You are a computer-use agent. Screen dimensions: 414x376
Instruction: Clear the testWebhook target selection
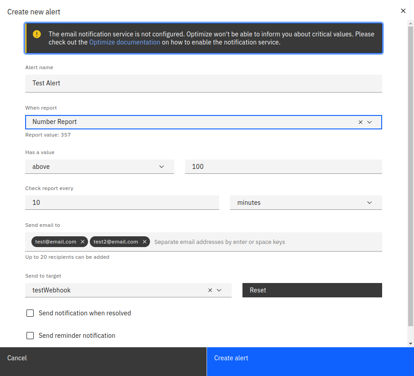coord(210,290)
